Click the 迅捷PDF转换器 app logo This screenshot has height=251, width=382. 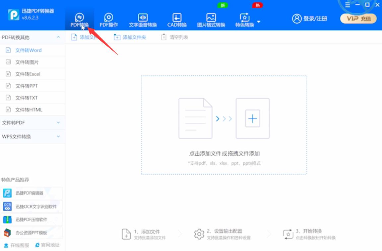13,15
